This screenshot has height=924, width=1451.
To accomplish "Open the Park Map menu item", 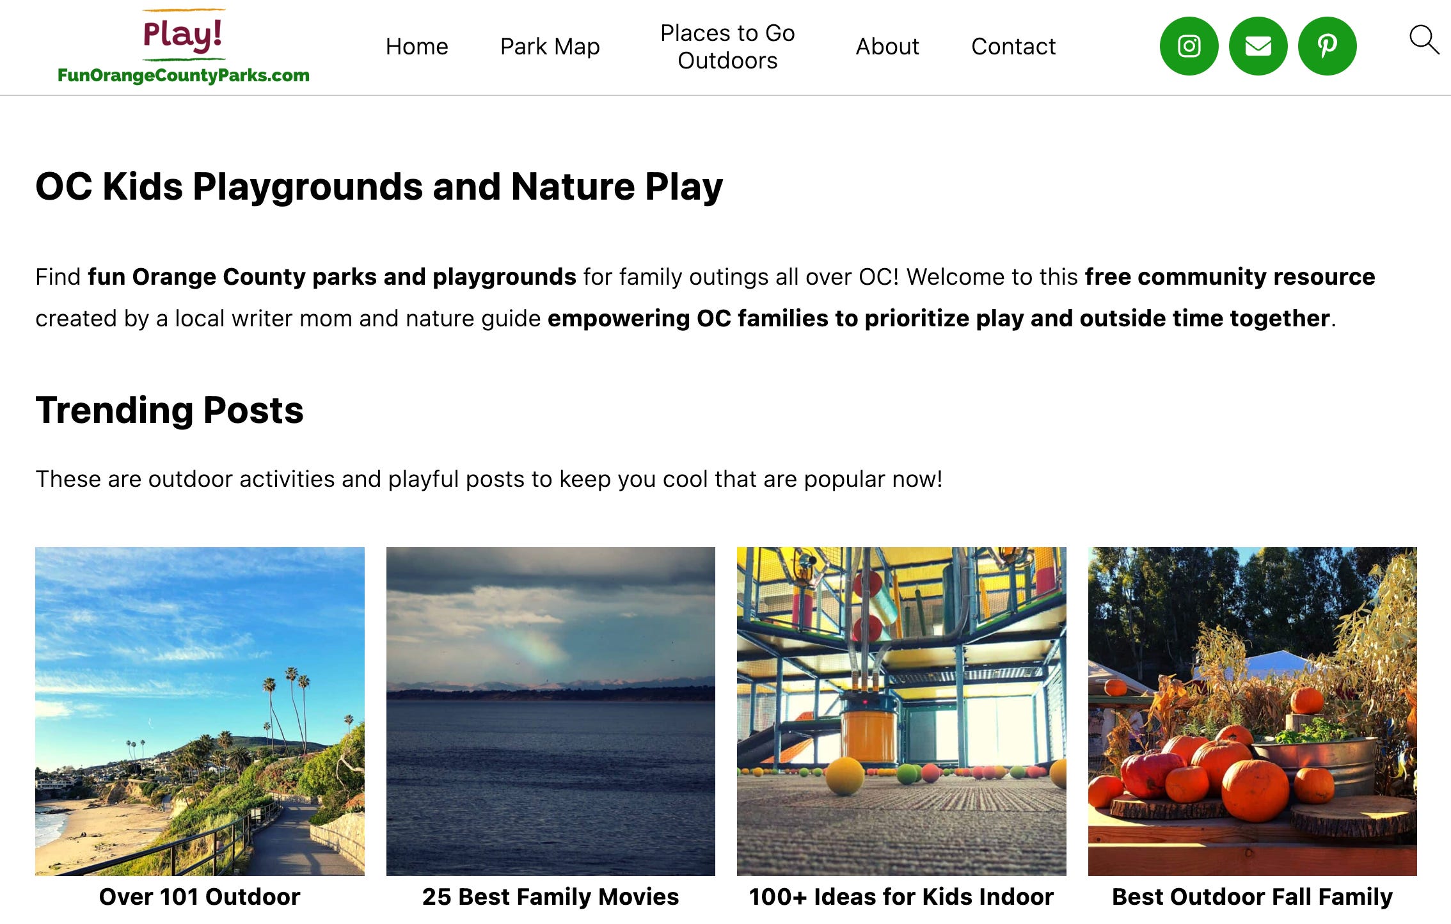I will [550, 47].
